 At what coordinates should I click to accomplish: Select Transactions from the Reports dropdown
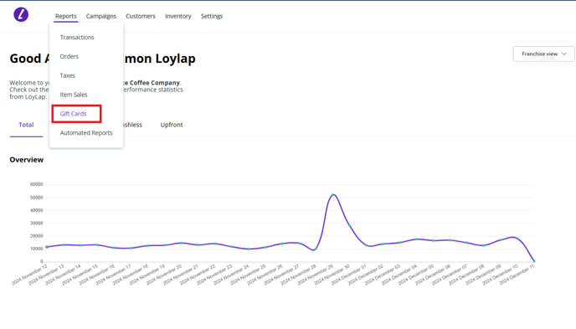click(77, 38)
